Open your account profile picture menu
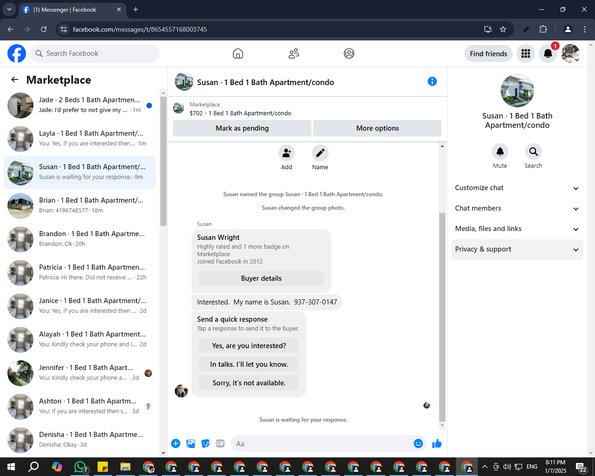This screenshot has height=476, width=595. (570, 53)
